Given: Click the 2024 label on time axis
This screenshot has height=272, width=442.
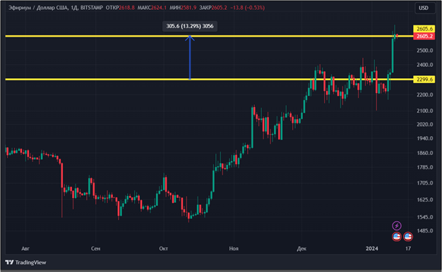Looking at the screenshot, I should pos(372,249).
